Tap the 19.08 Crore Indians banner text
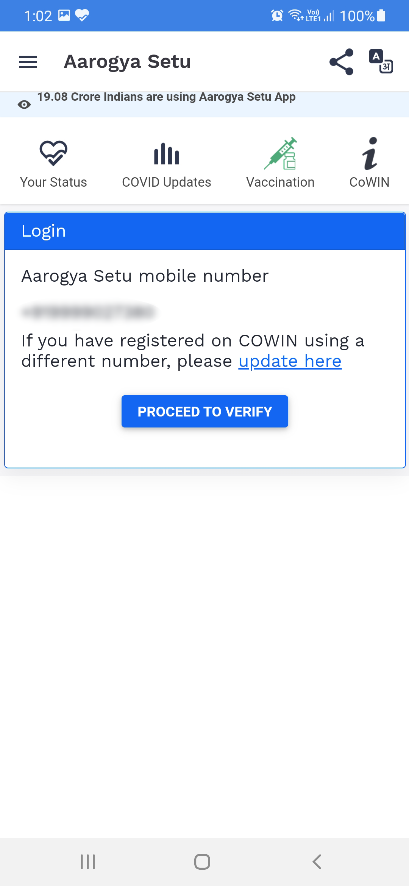 (166, 97)
